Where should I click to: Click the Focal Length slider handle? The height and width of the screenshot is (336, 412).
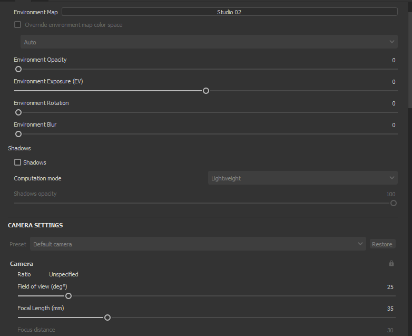pyautogui.click(x=107, y=318)
